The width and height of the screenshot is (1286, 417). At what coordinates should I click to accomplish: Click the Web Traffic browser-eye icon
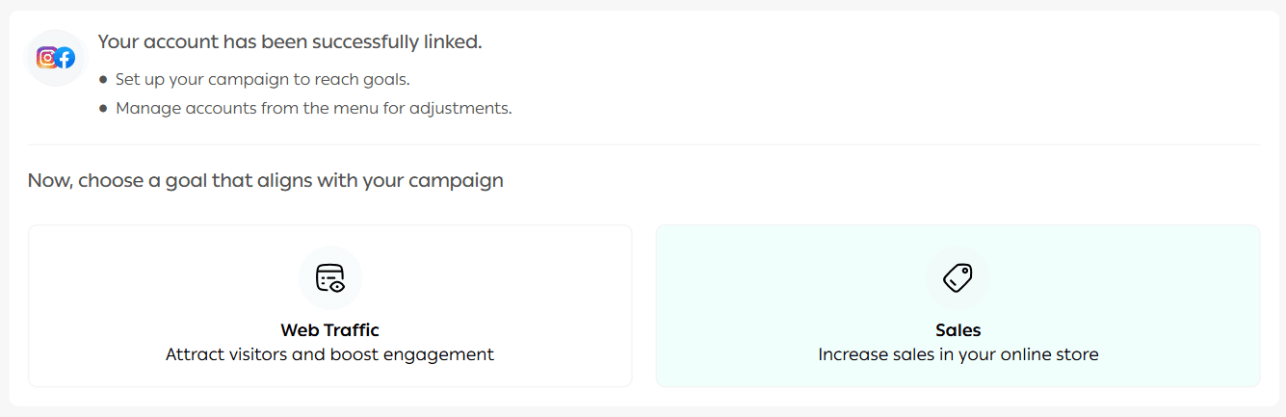pyautogui.click(x=330, y=278)
